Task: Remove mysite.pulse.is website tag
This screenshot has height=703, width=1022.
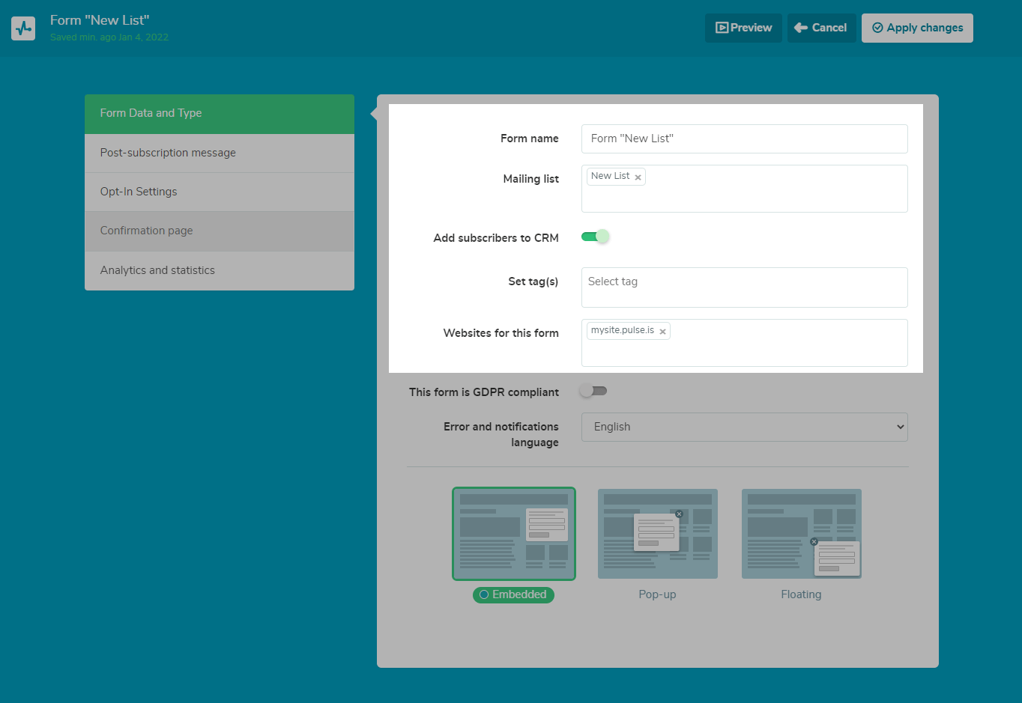Action: point(662,332)
